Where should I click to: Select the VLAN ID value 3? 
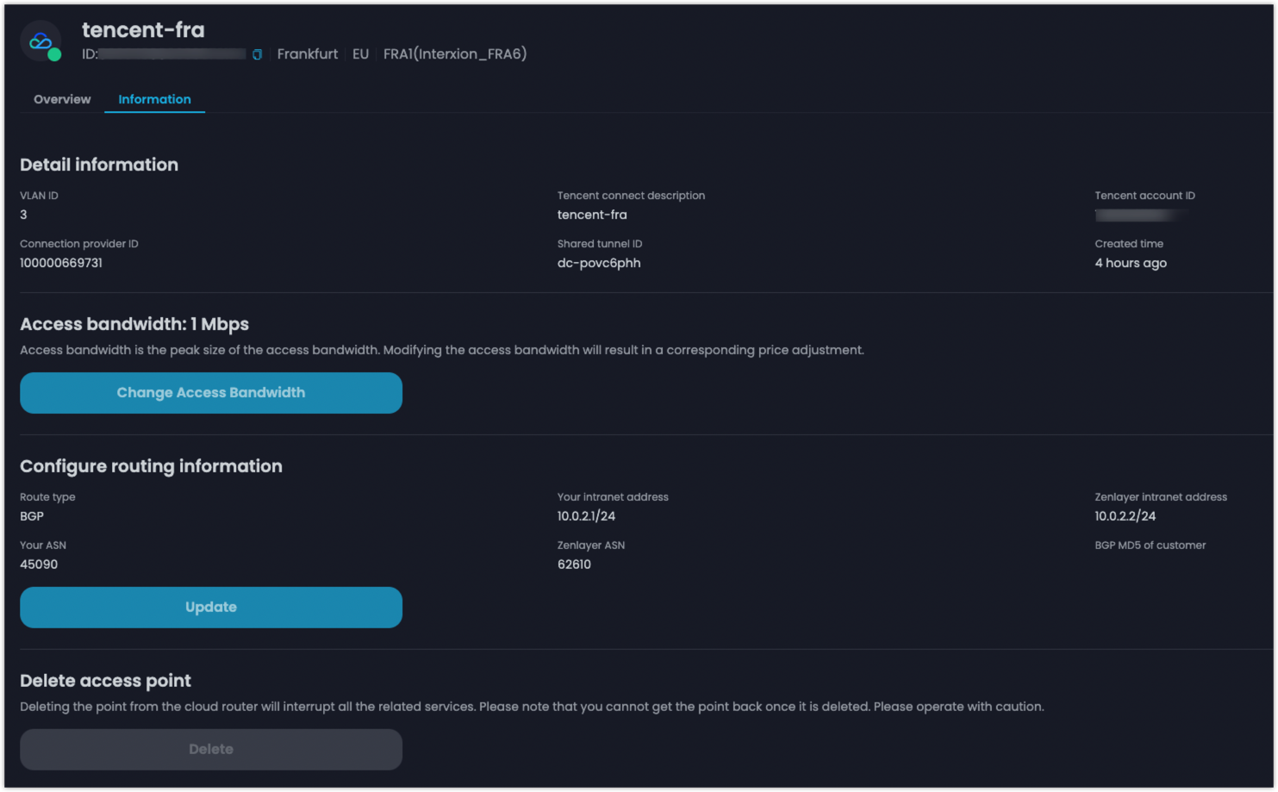(x=23, y=215)
